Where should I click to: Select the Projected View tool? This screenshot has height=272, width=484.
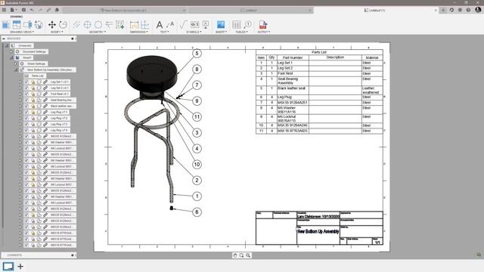17,25
